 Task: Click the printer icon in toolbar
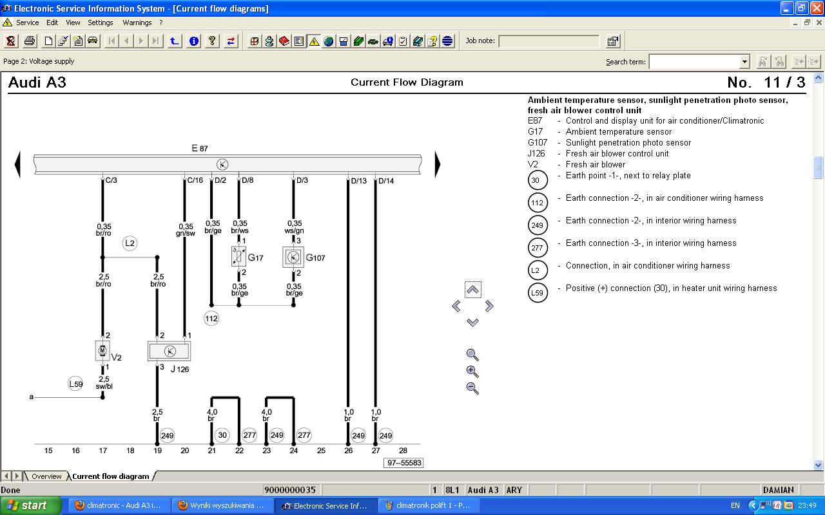(30, 41)
